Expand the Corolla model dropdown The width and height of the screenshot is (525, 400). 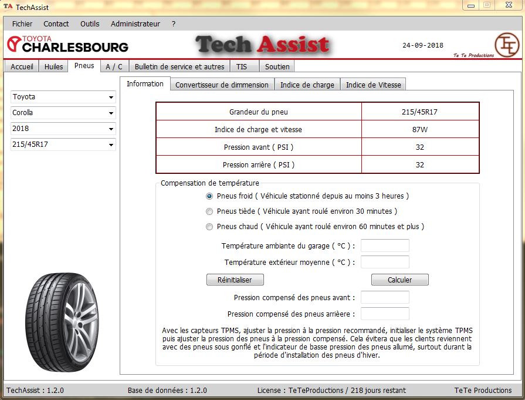point(63,113)
